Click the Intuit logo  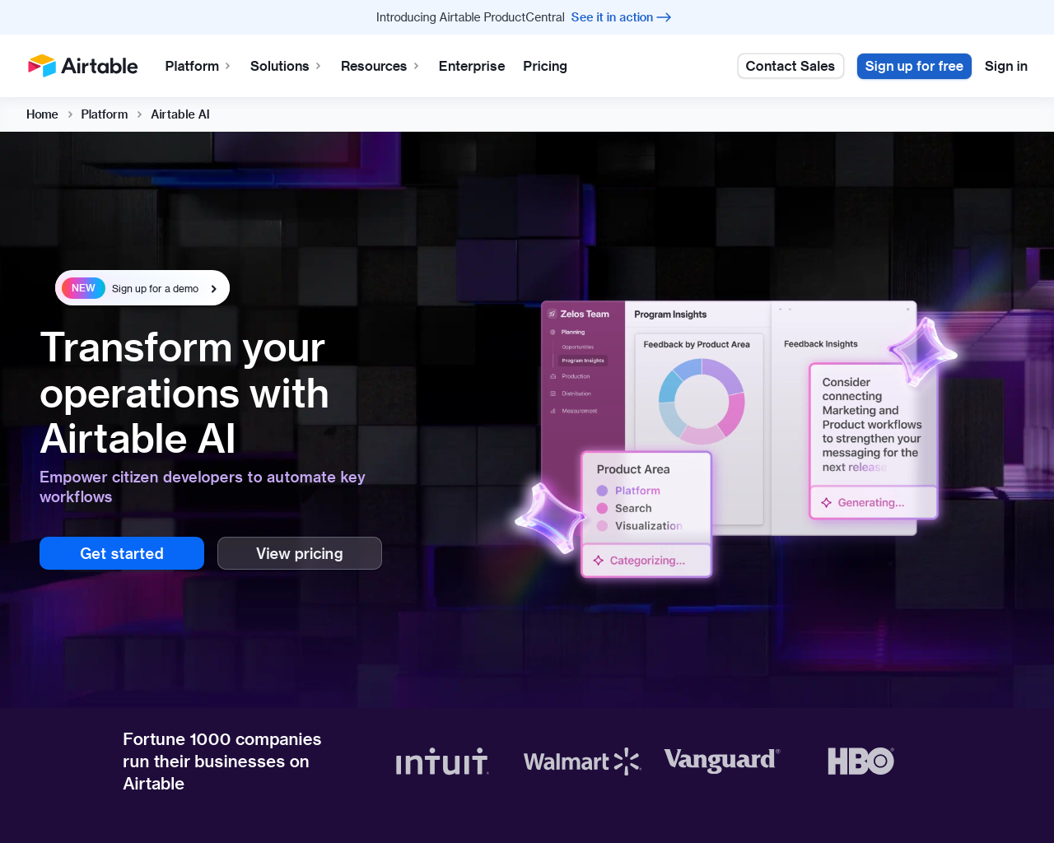coord(442,761)
